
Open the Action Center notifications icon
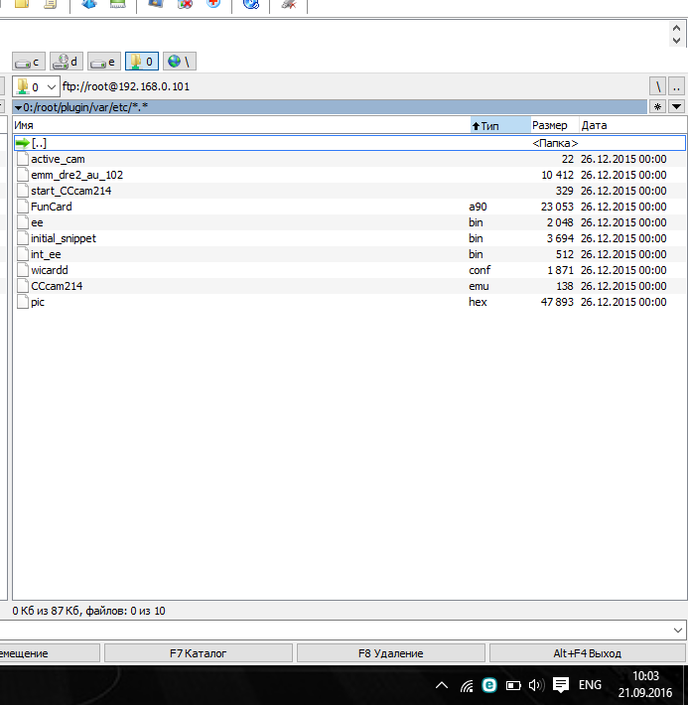(561, 685)
